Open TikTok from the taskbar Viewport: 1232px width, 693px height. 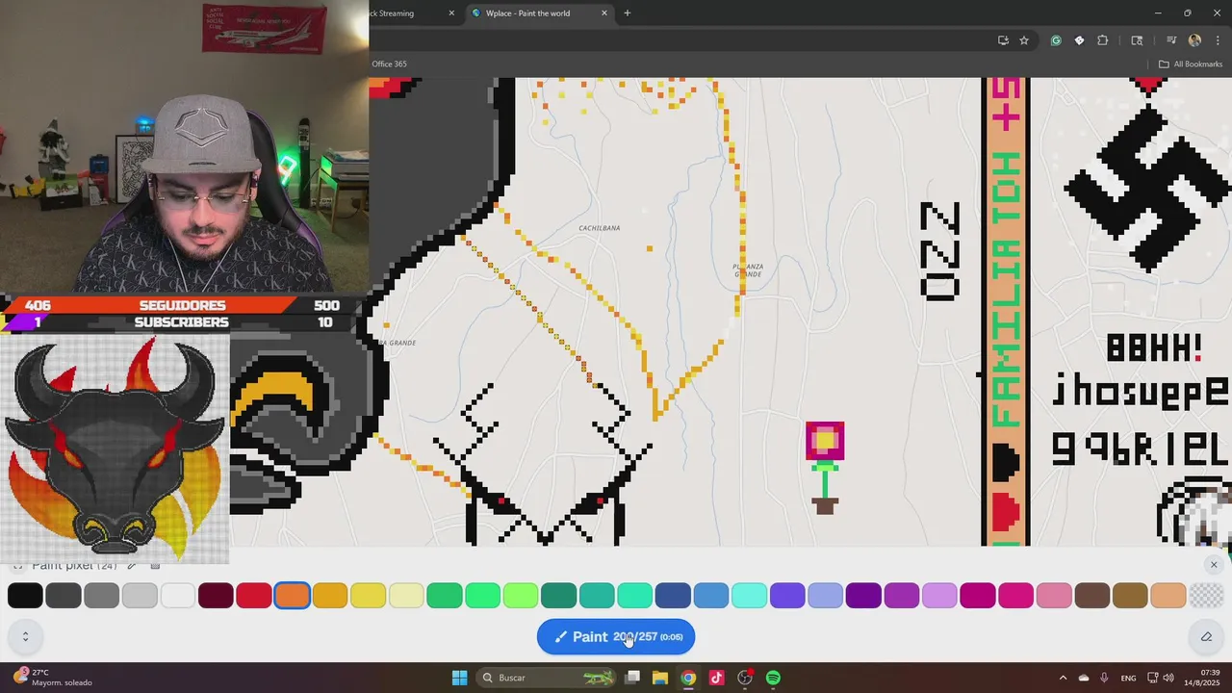716,678
